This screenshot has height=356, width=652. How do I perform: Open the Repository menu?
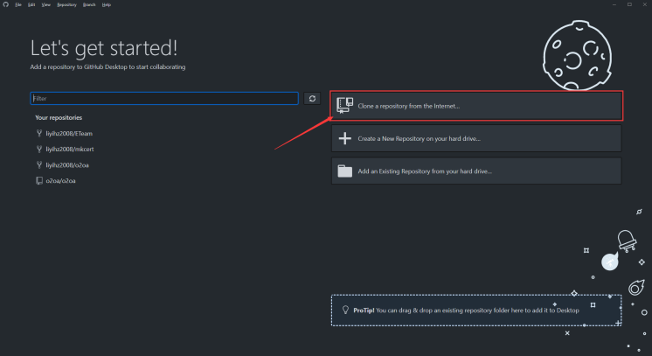66,4
